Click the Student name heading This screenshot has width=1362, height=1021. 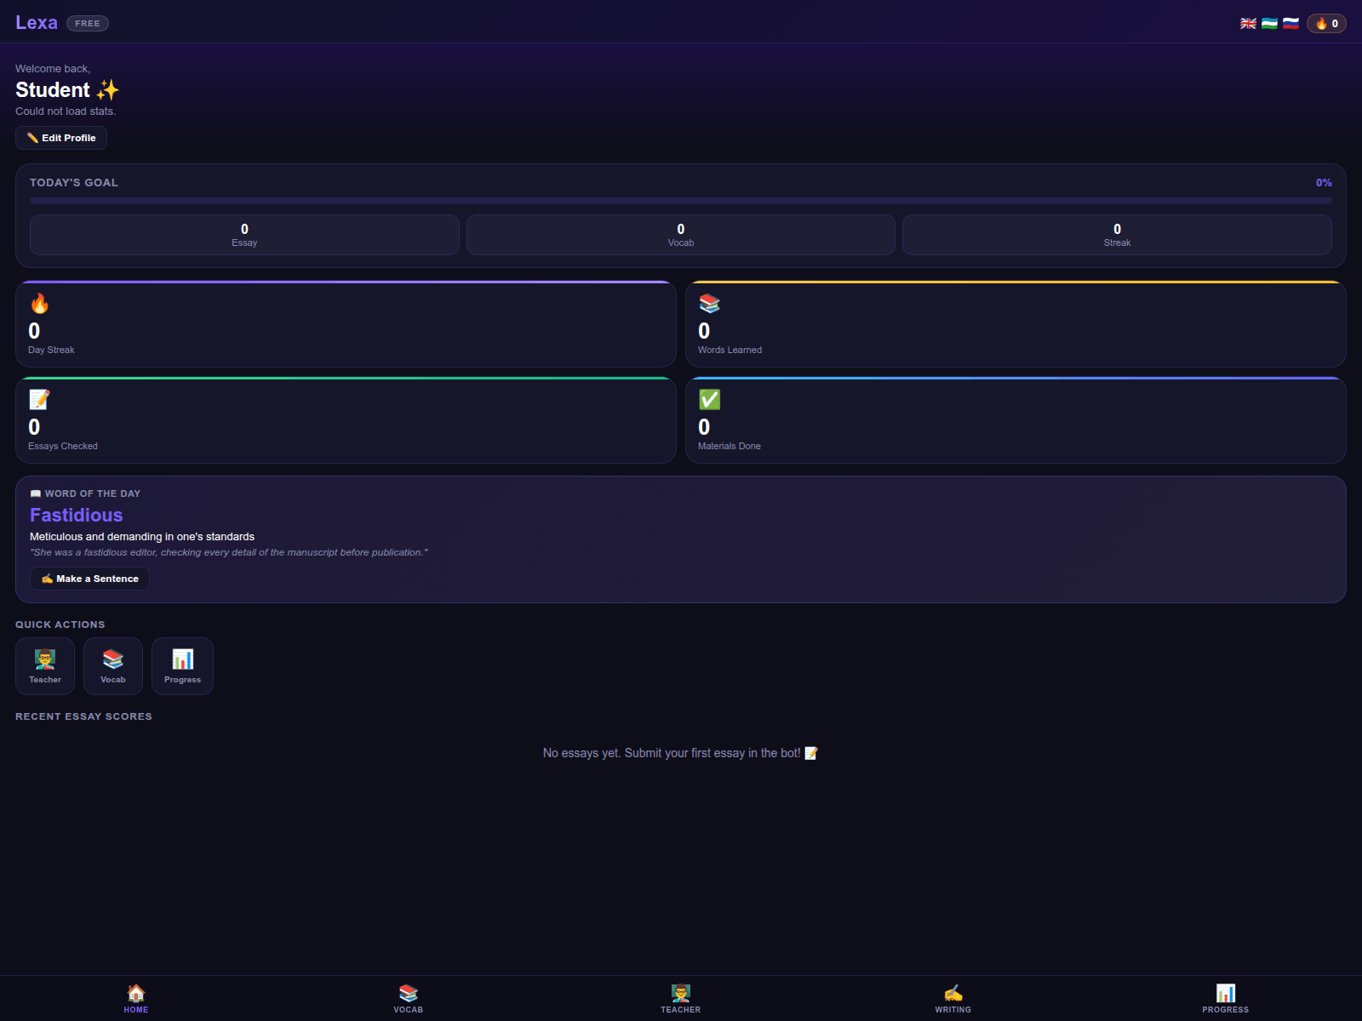click(x=67, y=90)
